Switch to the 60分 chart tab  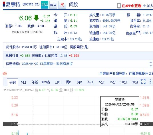[x=135, y=82]
